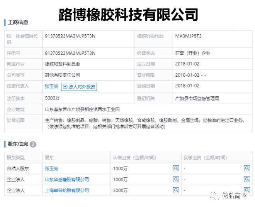Click registered capital value 5000万
Image resolution: width=255 pixels, height=207 pixels.
point(52,98)
